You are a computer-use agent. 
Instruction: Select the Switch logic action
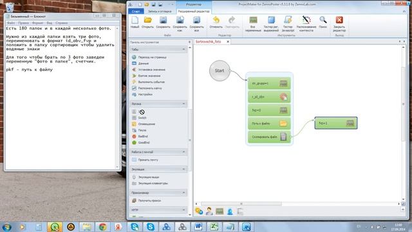[139, 118]
